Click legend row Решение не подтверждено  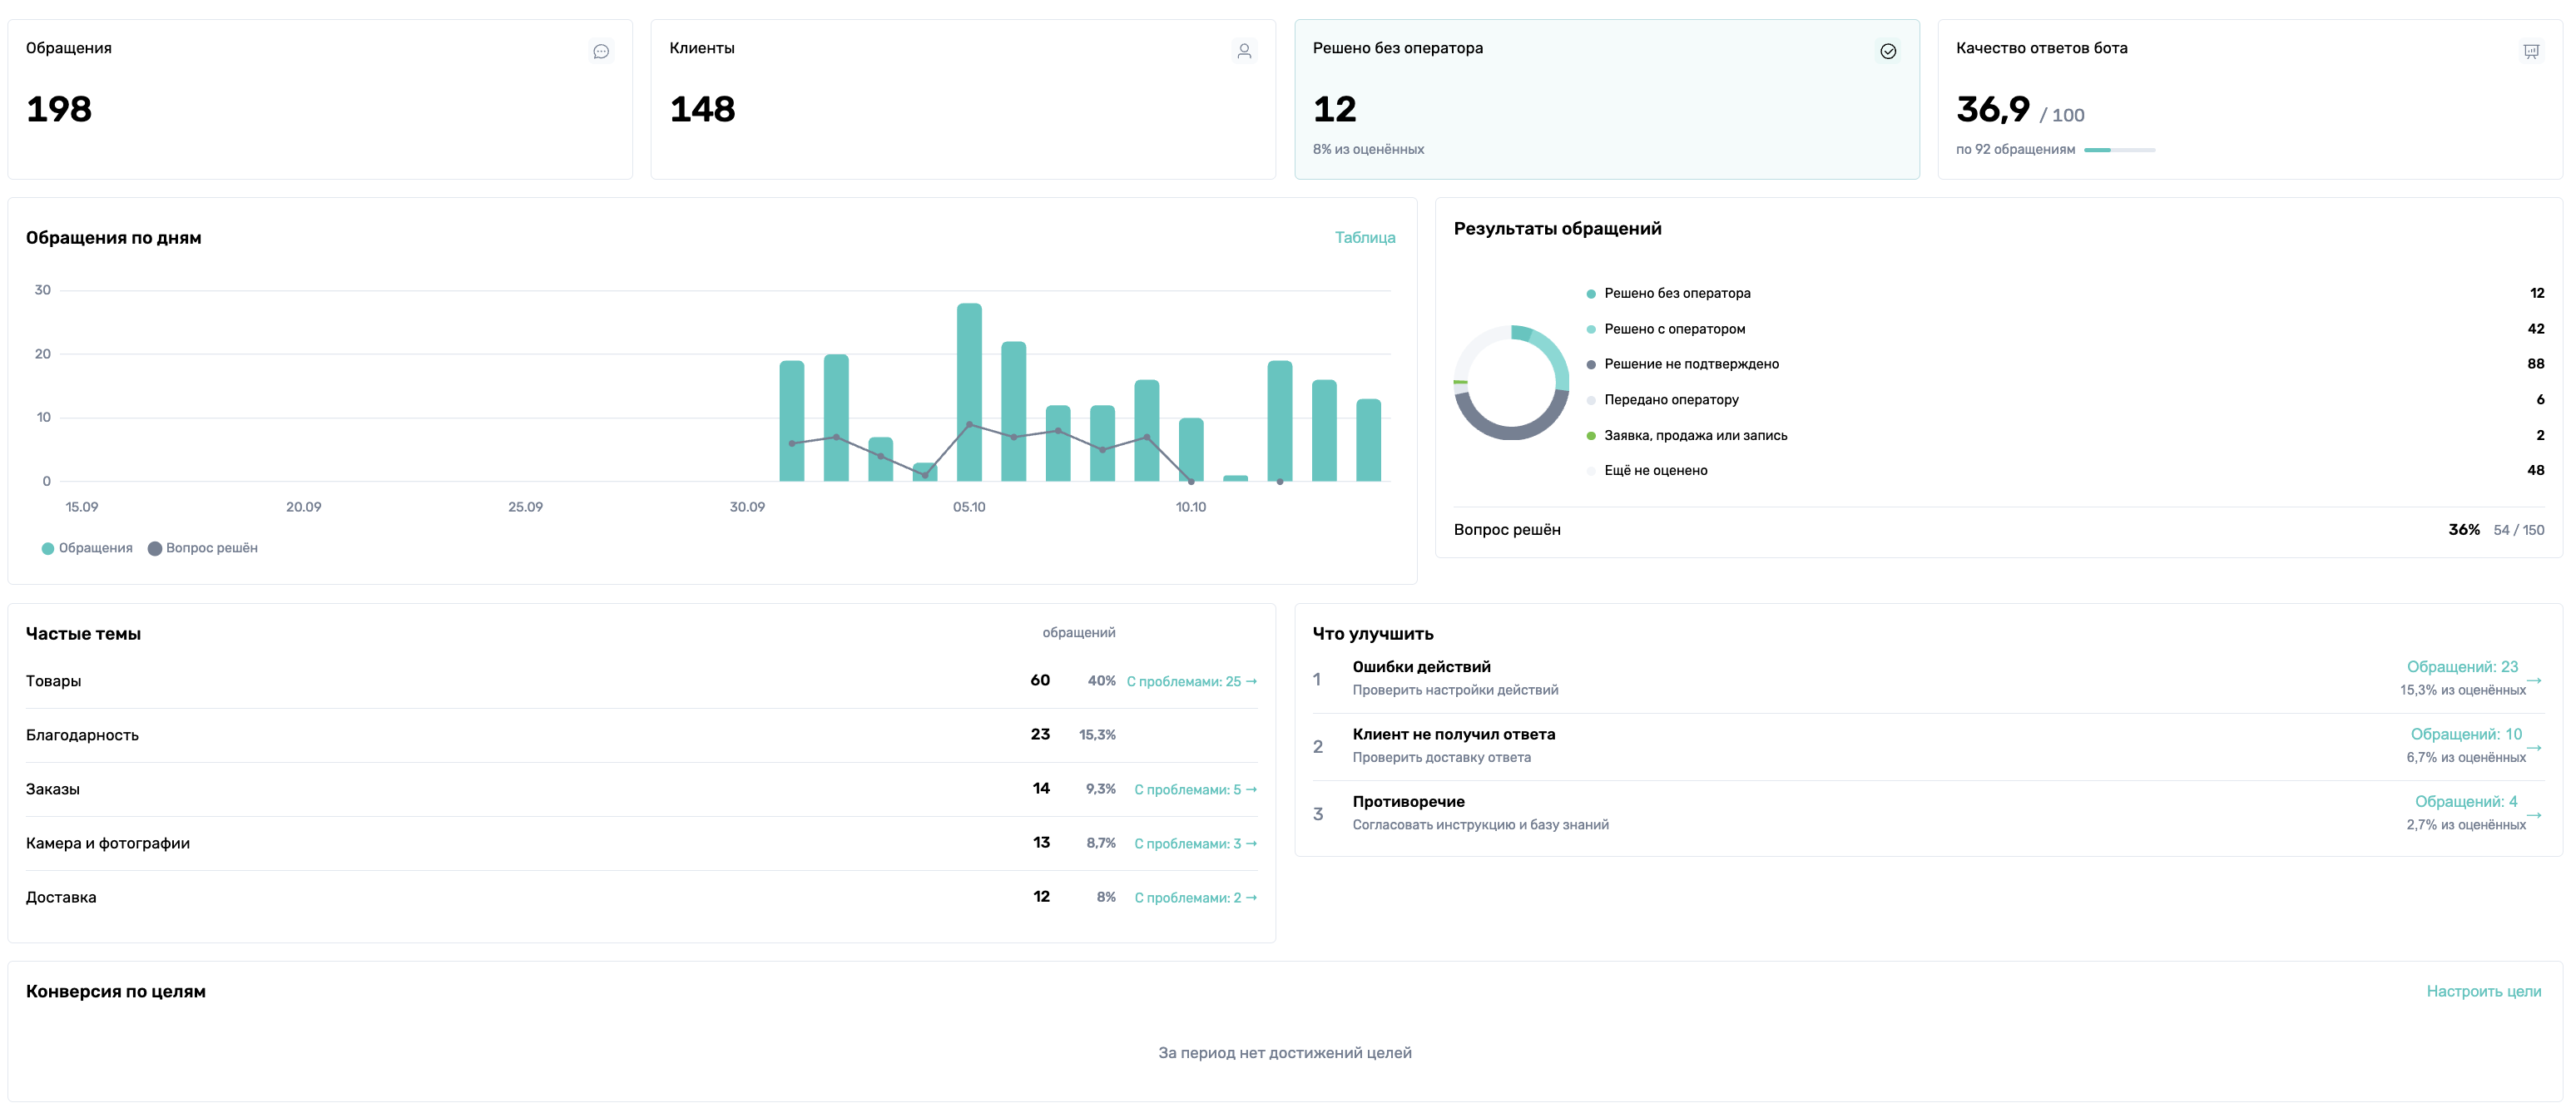point(2065,364)
